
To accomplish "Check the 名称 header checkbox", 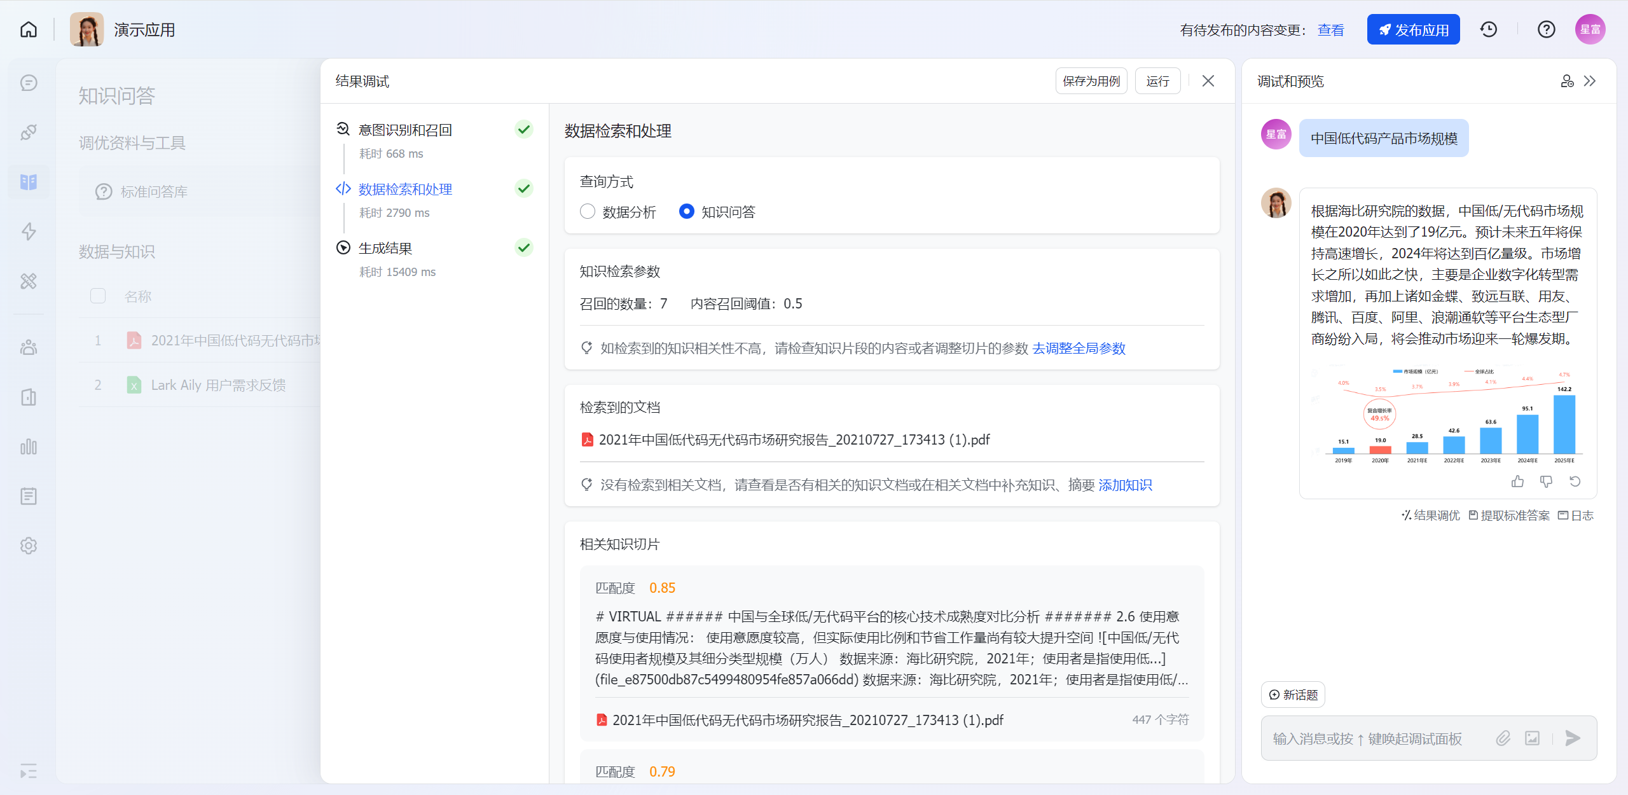I will coord(98,296).
